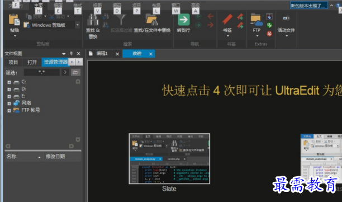342x202 pixels.
Task: Select the 资源管理器 (Explorer) tab
Action: click(55, 62)
